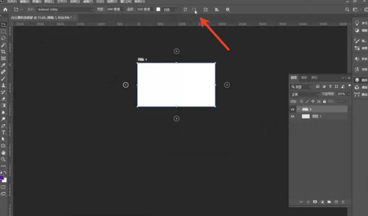The height and width of the screenshot is (216, 368).
Task: Open the Layers panel flyout menu
Action: 349,78
